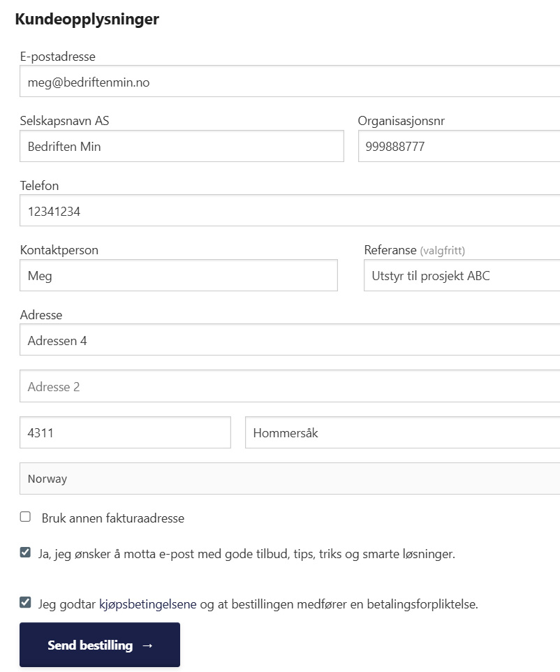The width and height of the screenshot is (560, 672).
Task: Click the empty Adresse 2 field
Action: (290, 386)
